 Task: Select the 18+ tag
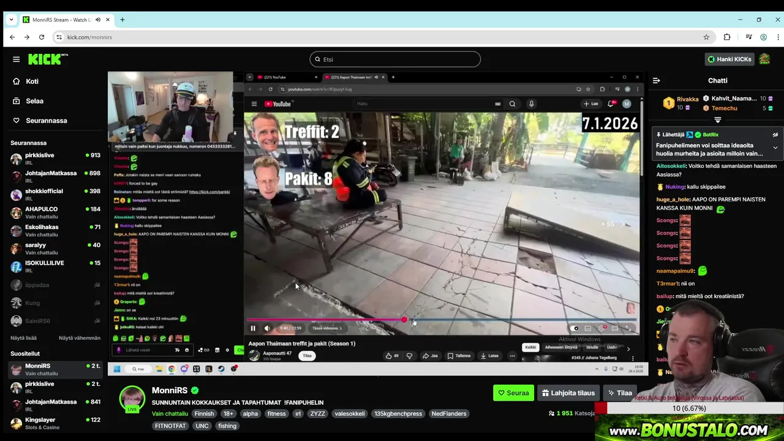(x=228, y=413)
